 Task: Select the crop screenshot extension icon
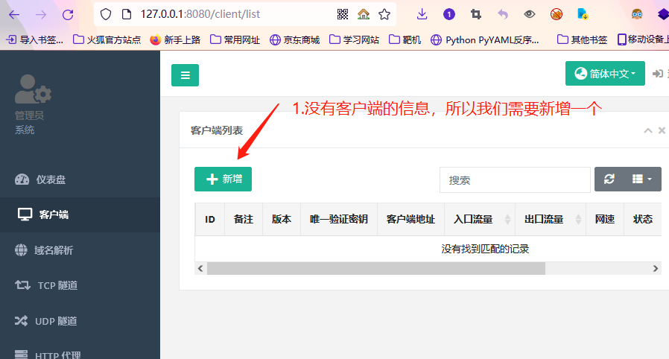476,14
